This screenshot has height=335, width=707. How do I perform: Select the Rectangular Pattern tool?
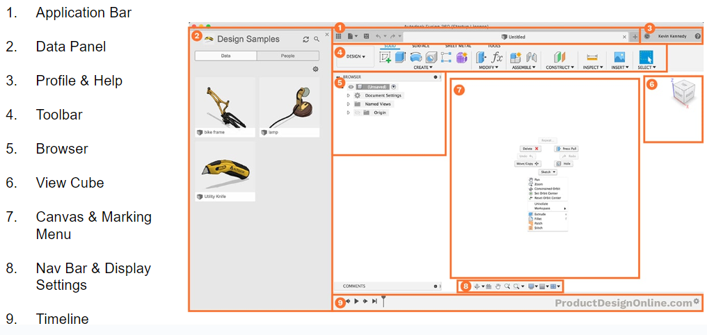pyautogui.click(x=446, y=57)
